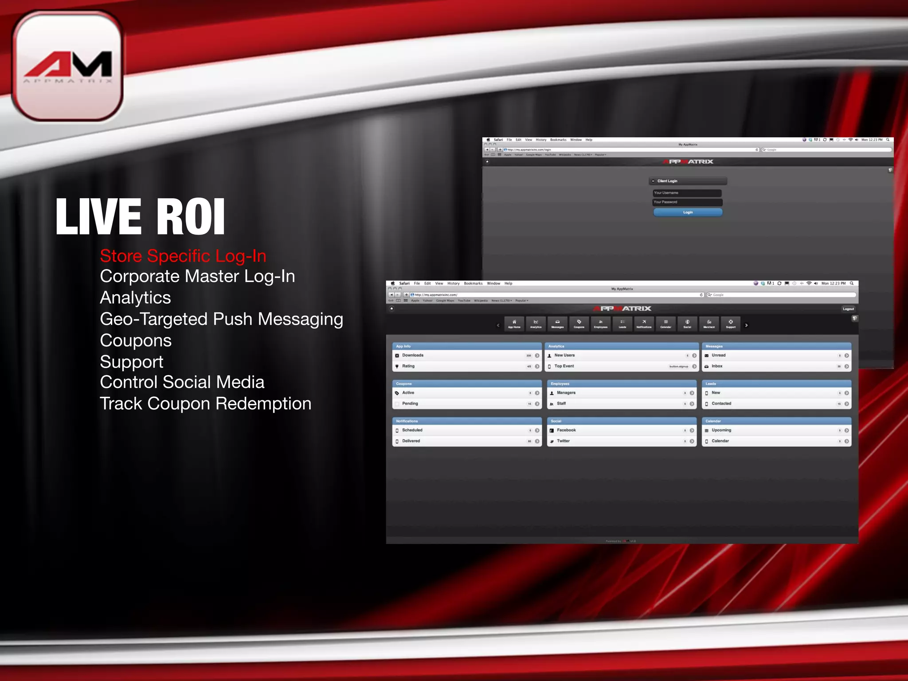Open Bookmarks menu in dashboard window
Image resolution: width=908 pixels, height=681 pixels.
click(473, 283)
